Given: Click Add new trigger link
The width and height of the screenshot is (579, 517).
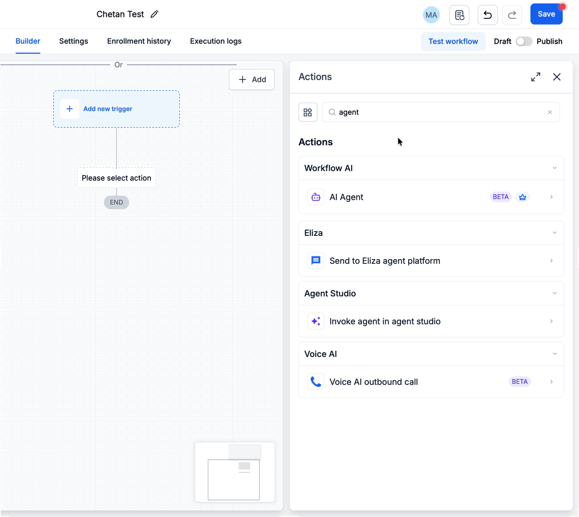Looking at the screenshot, I should (x=108, y=109).
